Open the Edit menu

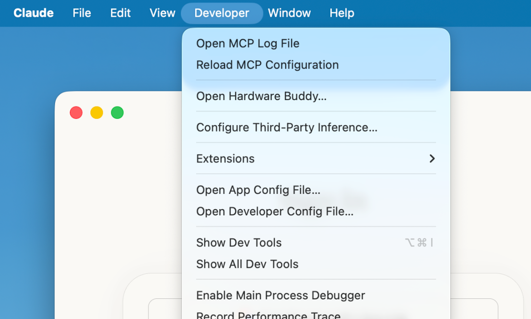coord(120,13)
